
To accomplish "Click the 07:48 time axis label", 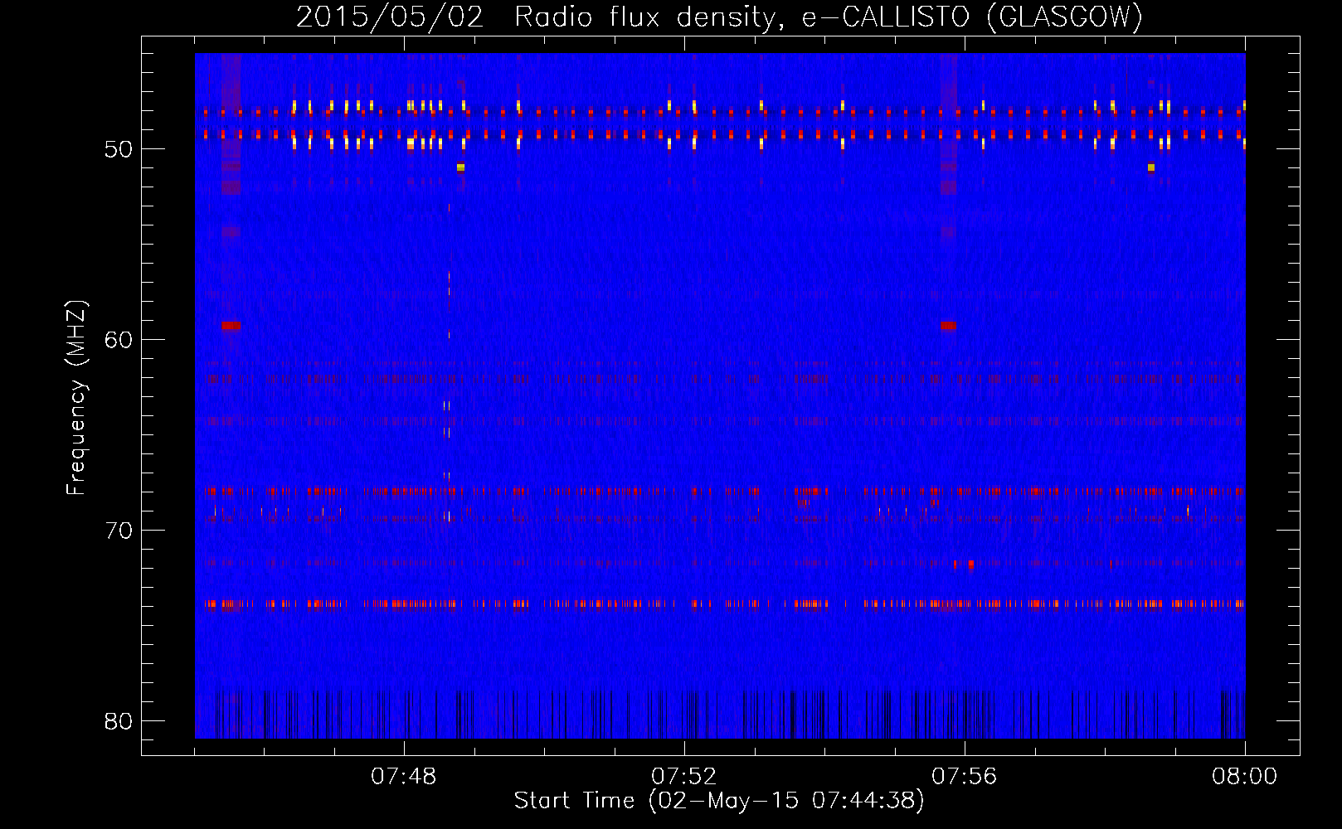I will (x=404, y=777).
